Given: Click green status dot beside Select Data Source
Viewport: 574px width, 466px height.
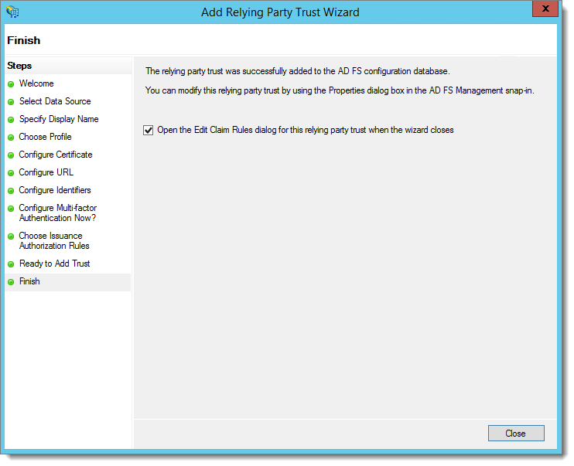Looking at the screenshot, I should [x=11, y=102].
